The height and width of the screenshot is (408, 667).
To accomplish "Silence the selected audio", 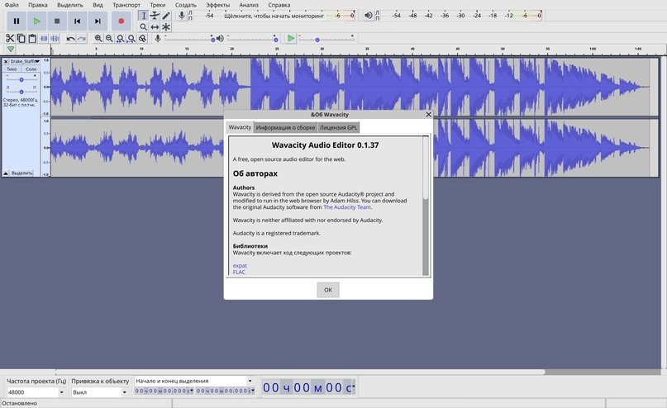I will (x=55, y=38).
